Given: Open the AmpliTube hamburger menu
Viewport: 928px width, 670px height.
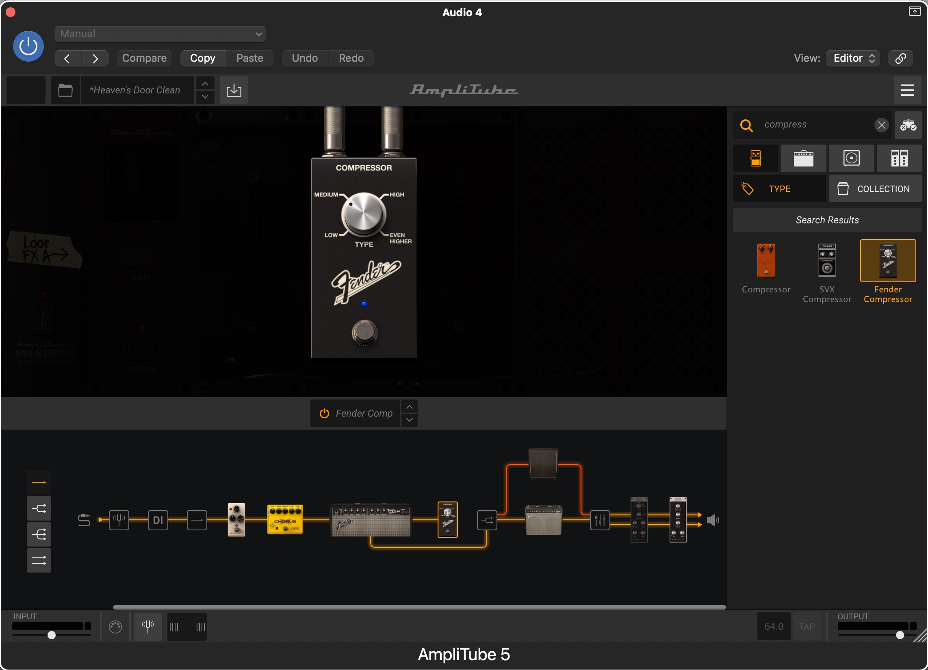Looking at the screenshot, I should pos(907,90).
